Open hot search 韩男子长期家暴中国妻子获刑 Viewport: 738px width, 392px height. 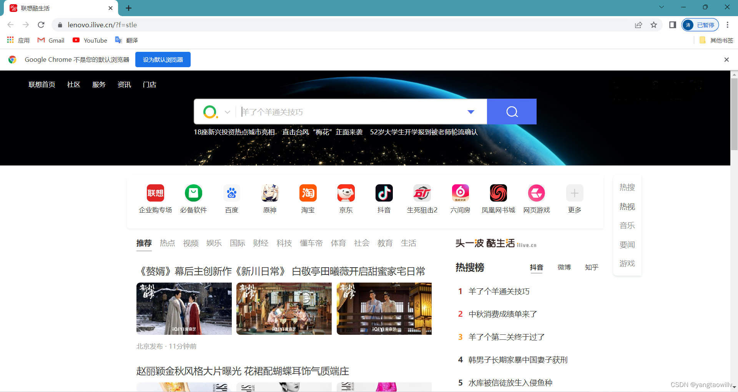pos(518,360)
